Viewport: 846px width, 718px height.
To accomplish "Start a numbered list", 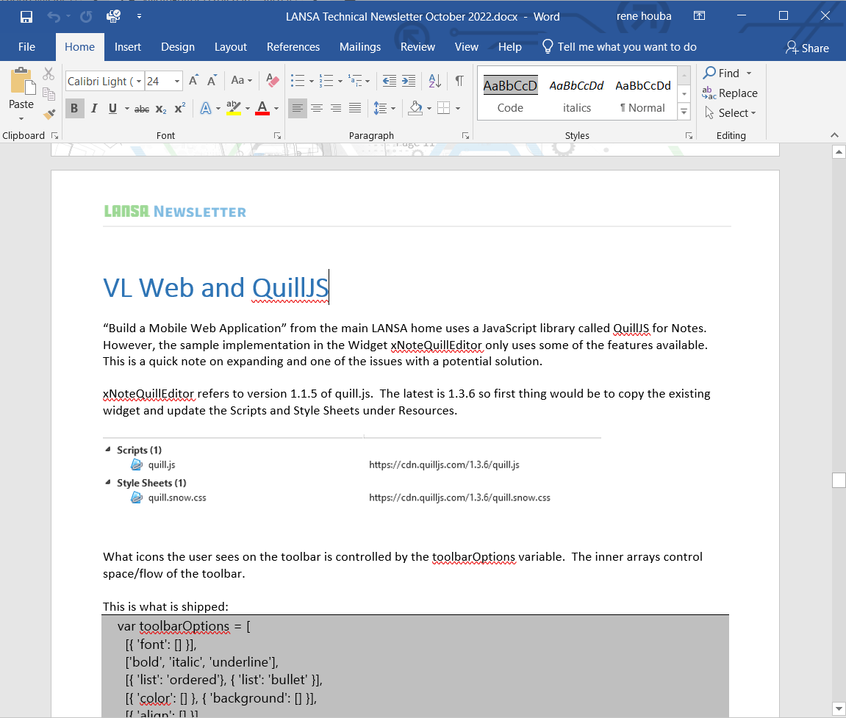I will (x=326, y=81).
